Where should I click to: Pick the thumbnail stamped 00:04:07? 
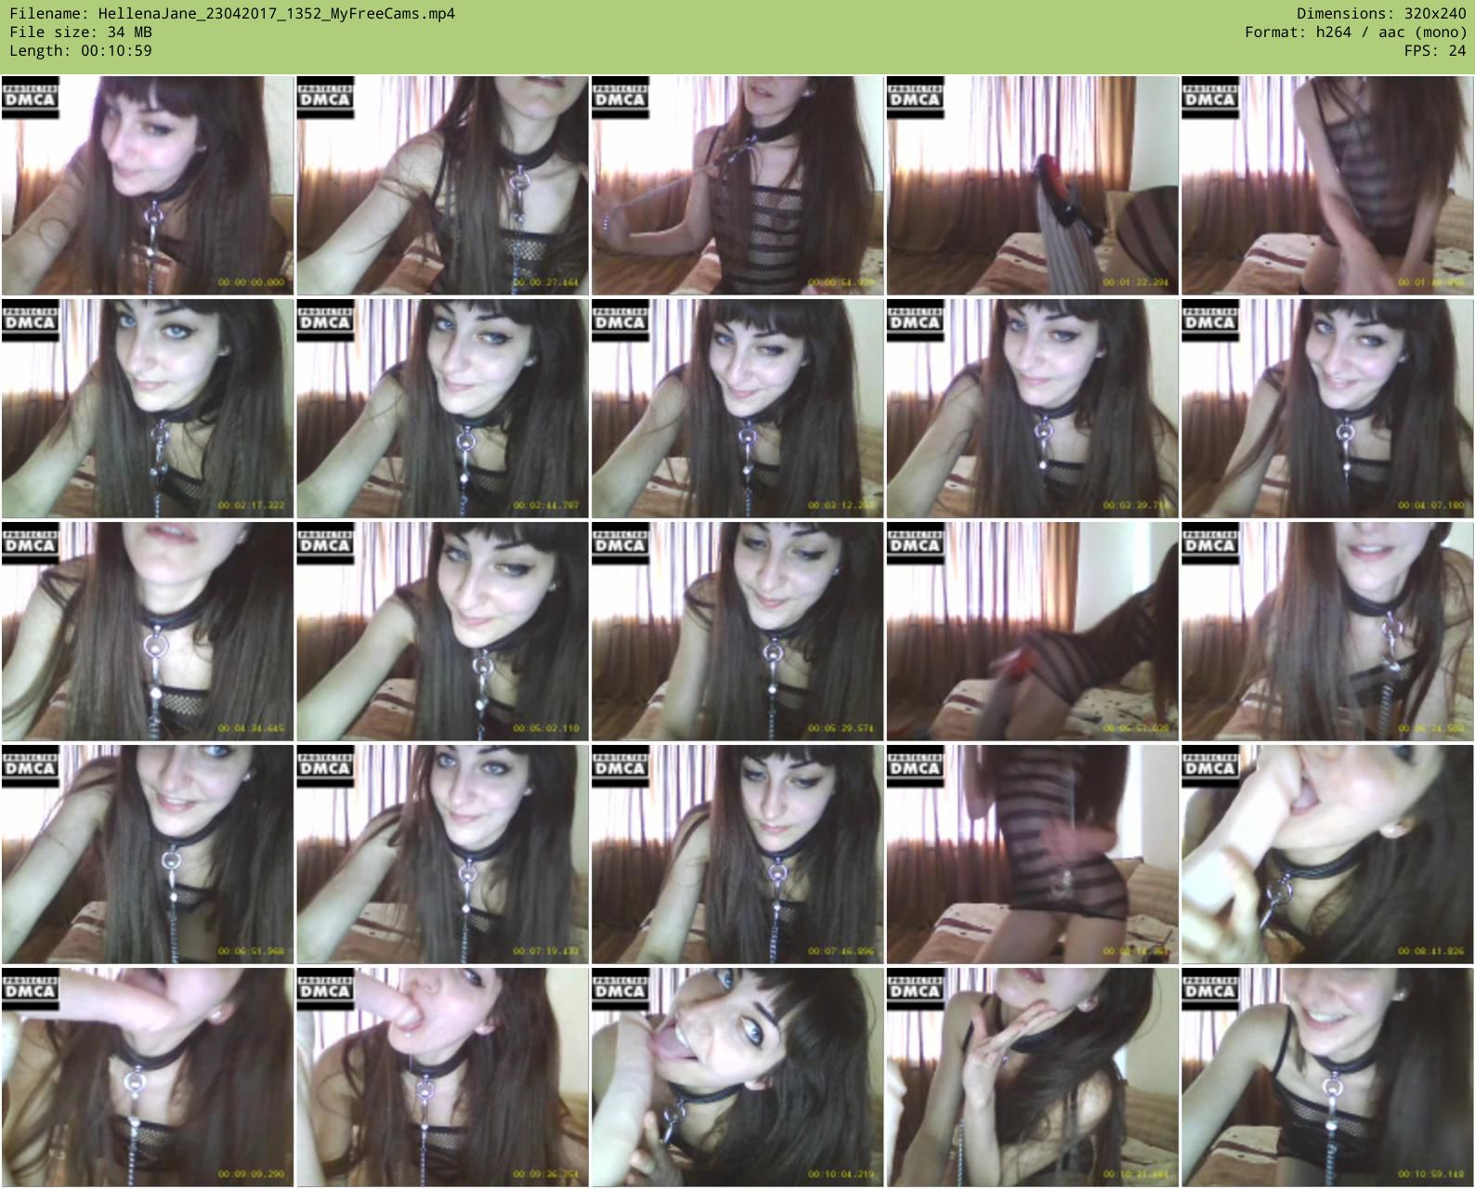(x=1327, y=409)
